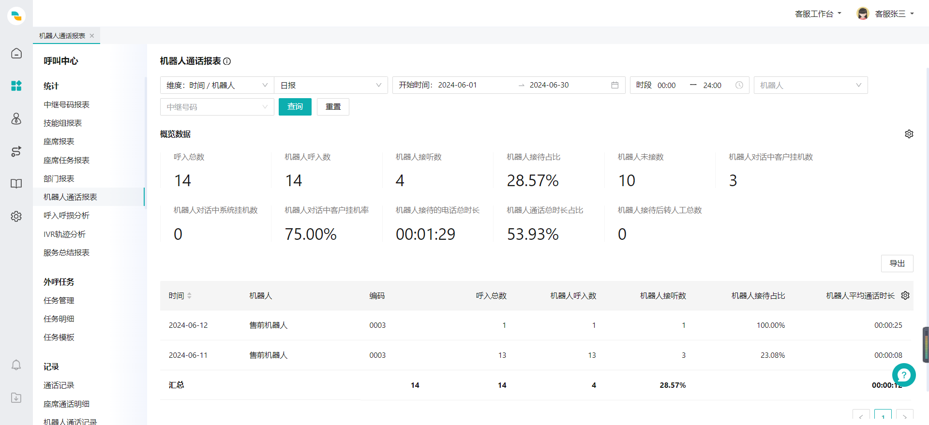Click the 机器人接待占比 28.57% overview card
The height and width of the screenshot is (425, 929).
click(549, 171)
